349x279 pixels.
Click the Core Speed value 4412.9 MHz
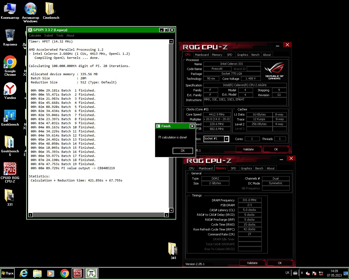tap(217, 114)
